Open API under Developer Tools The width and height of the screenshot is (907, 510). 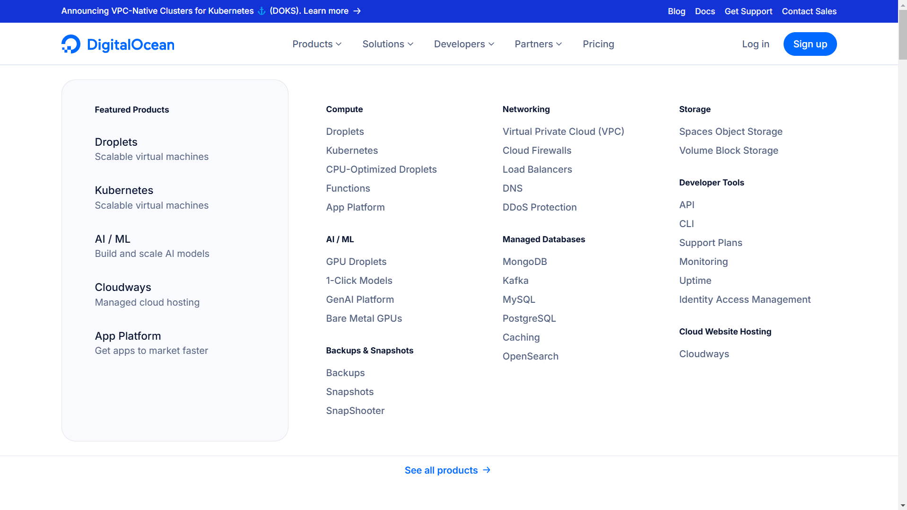coord(687,205)
